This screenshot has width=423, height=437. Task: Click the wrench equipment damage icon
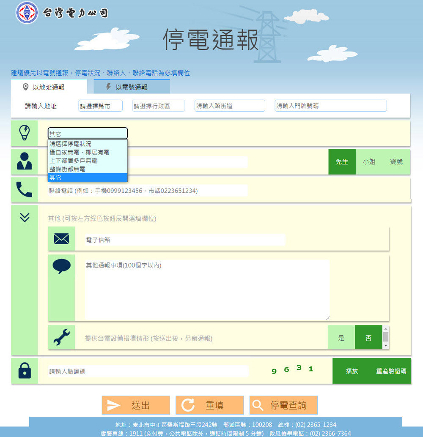[61, 337]
